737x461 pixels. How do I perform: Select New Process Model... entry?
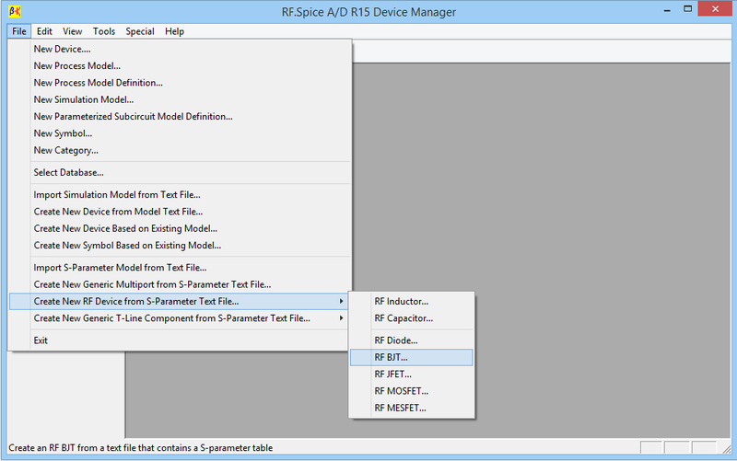coord(179,65)
